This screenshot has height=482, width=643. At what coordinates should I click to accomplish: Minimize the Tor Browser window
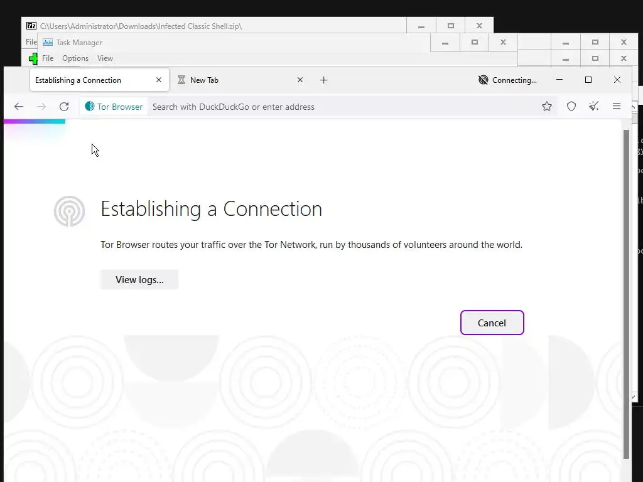click(559, 80)
